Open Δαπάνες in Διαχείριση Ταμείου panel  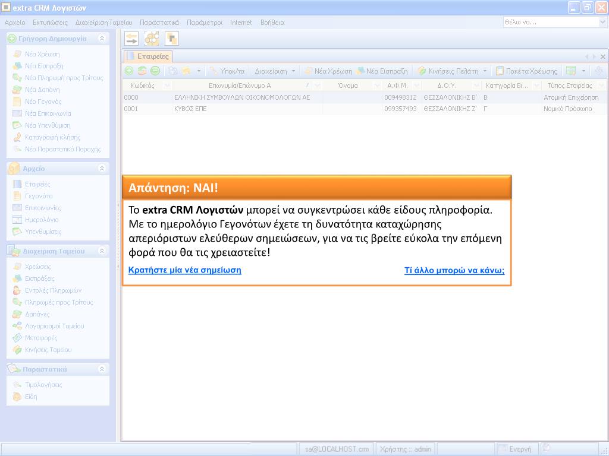click(37, 314)
